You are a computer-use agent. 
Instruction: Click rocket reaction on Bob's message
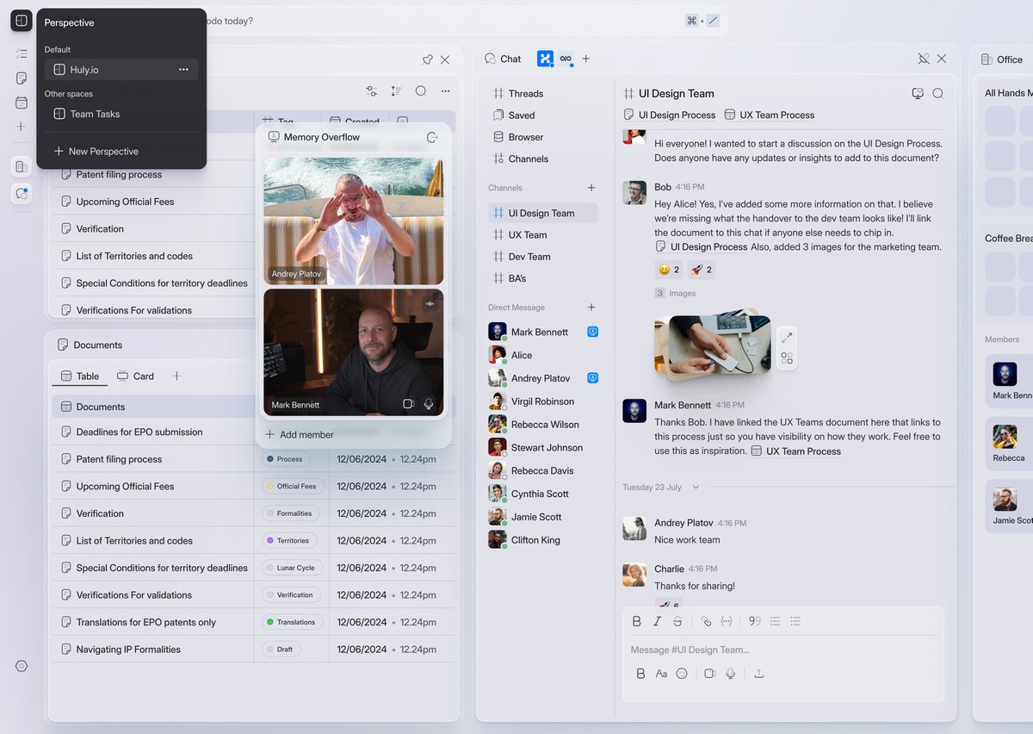[702, 270]
